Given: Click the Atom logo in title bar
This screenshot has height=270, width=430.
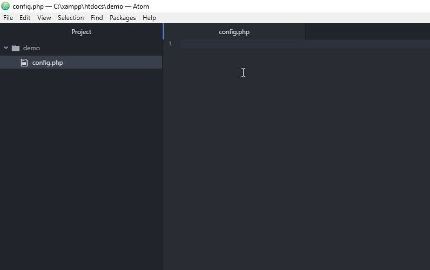Looking at the screenshot, I should pos(6,6).
